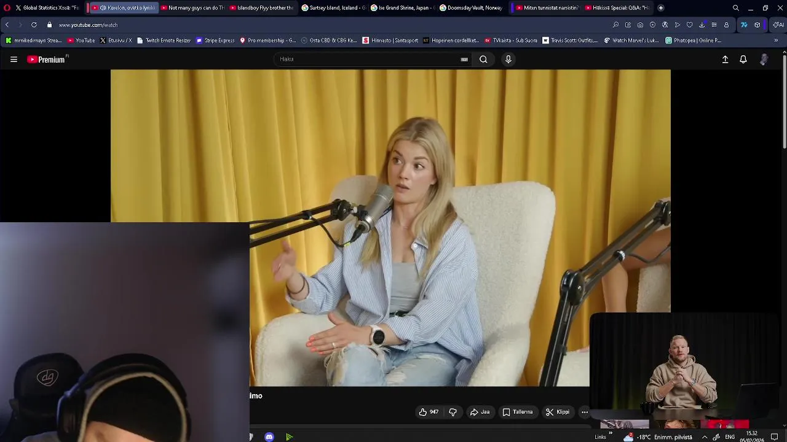Open the YouTube bookmark
The width and height of the screenshot is (787, 442).
coord(81,41)
